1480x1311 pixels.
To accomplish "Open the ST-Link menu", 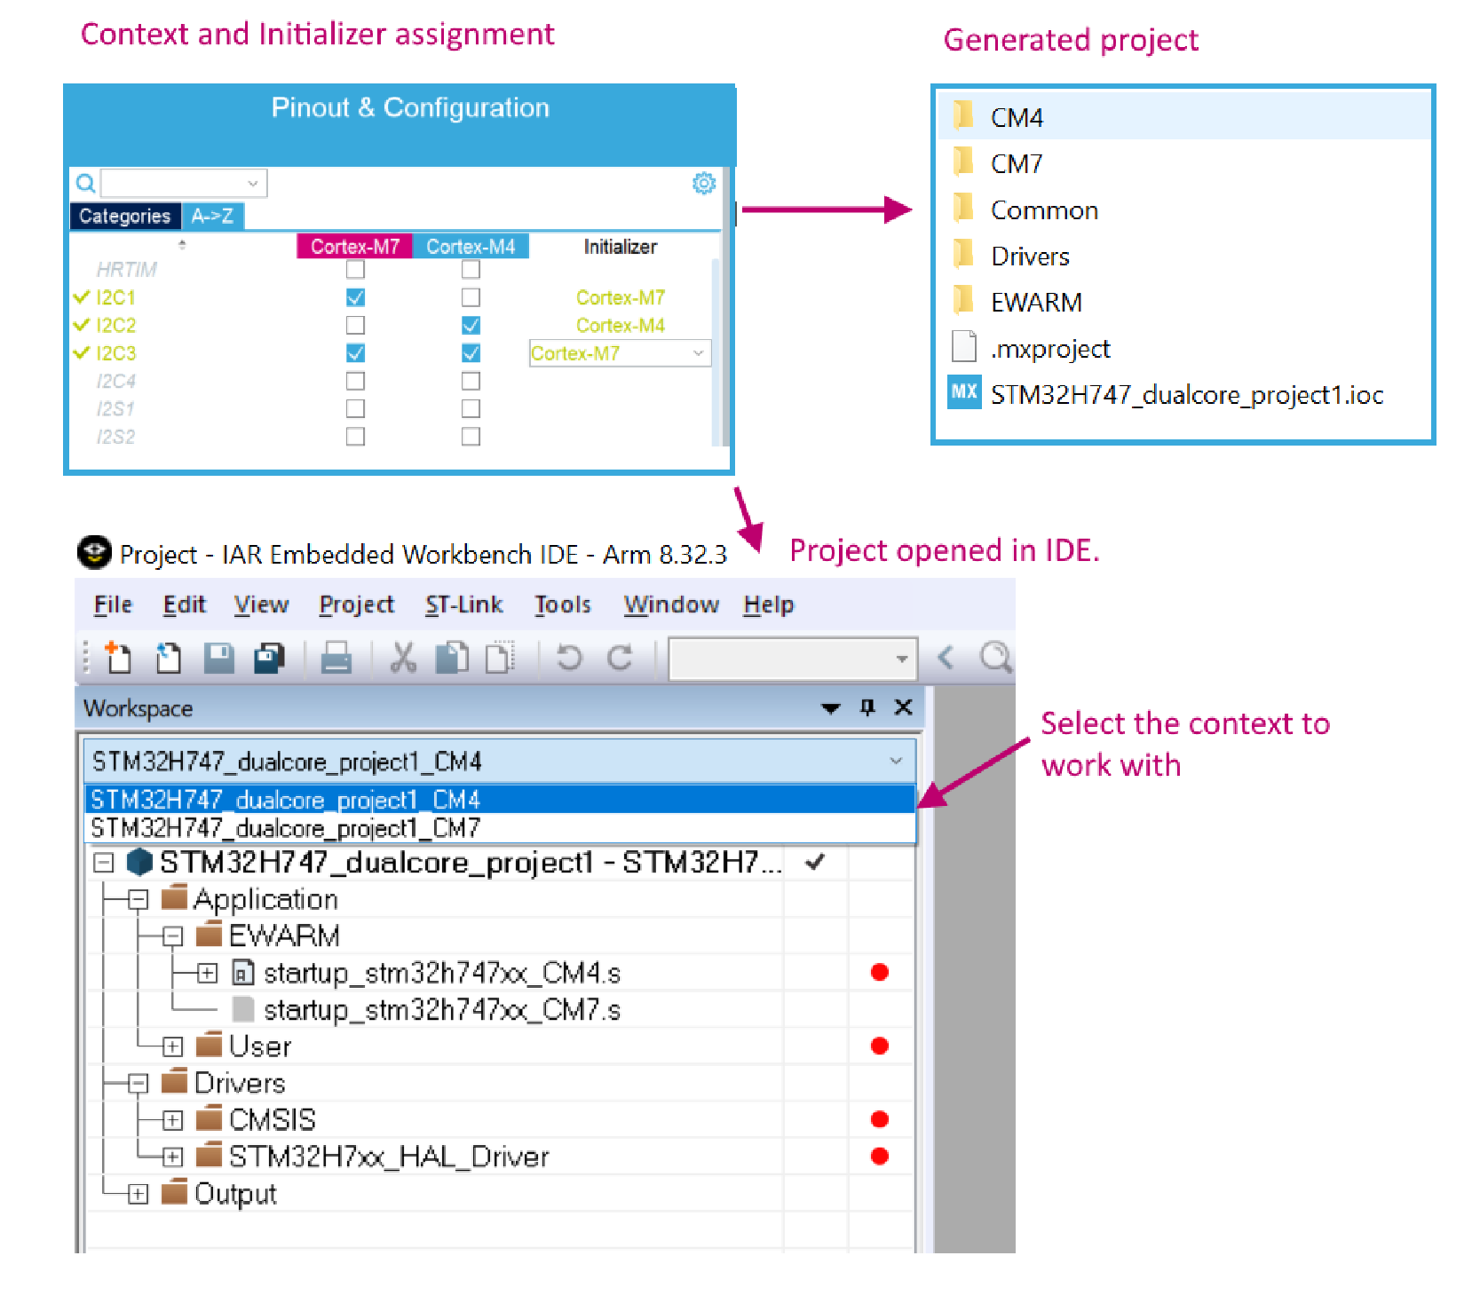I will (x=463, y=604).
